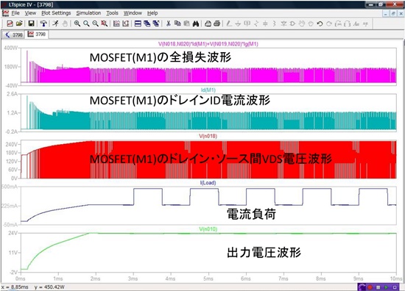This screenshot has height=291, width=405.
Task: Click the Cut scissors icon
Action: (169, 24)
